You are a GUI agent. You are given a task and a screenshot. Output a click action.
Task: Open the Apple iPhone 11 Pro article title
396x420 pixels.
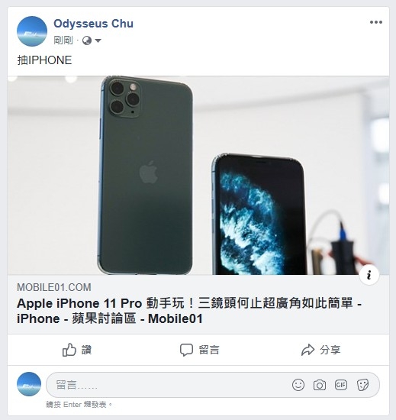point(189,311)
